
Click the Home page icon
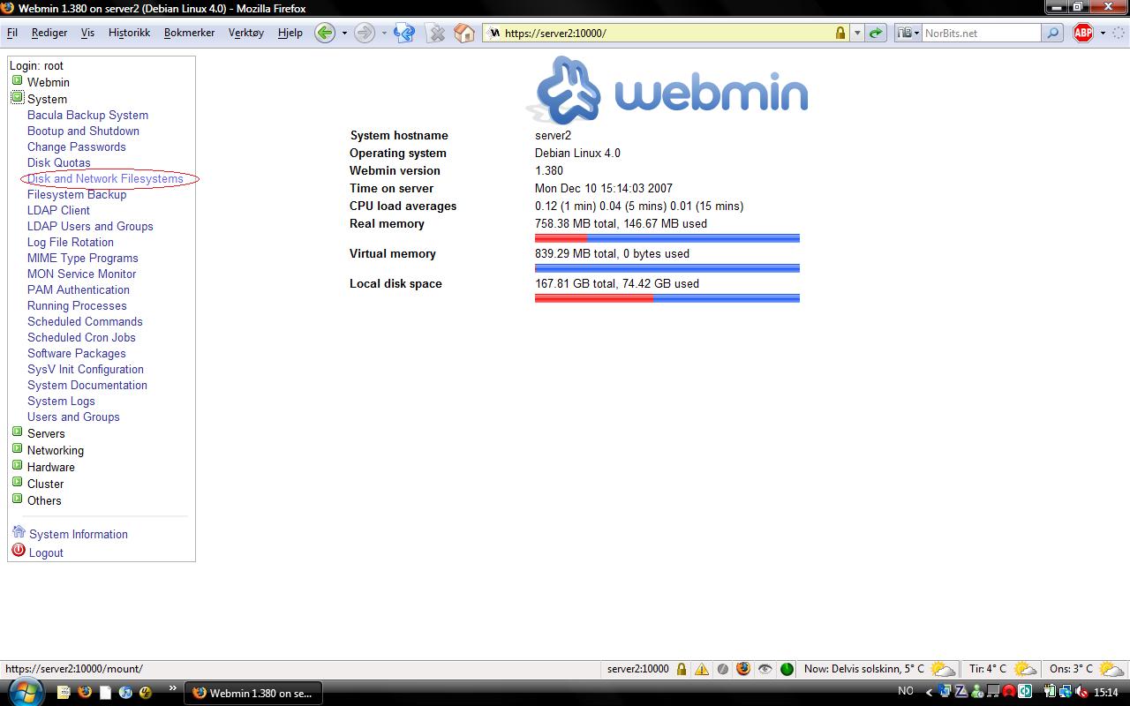pyautogui.click(x=464, y=33)
